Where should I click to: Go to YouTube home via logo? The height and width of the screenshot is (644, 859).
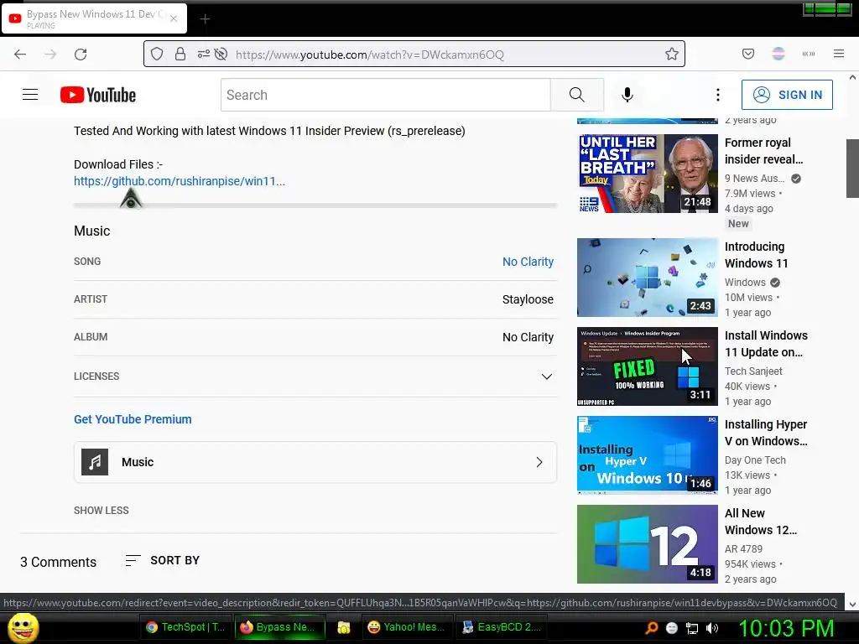tap(98, 95)
